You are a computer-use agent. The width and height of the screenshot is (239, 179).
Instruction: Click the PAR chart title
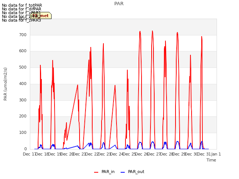pyautogui.click(x=119, y=4)
